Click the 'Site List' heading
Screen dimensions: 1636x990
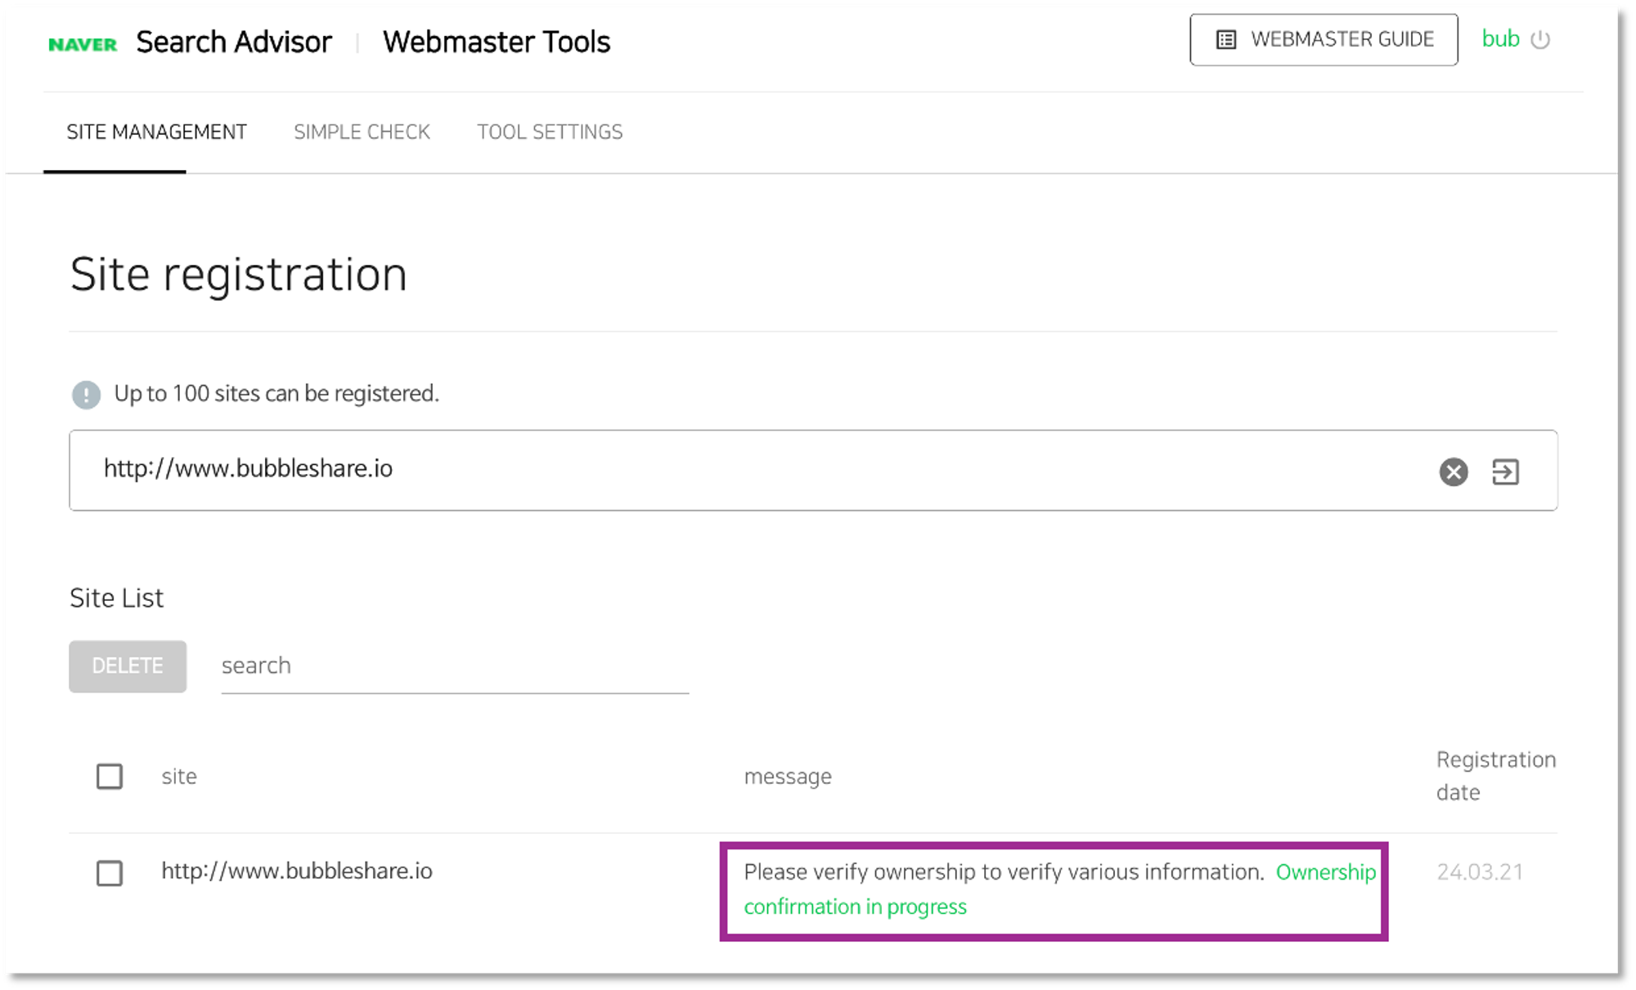pyautogui.click(x=117, y=598)
